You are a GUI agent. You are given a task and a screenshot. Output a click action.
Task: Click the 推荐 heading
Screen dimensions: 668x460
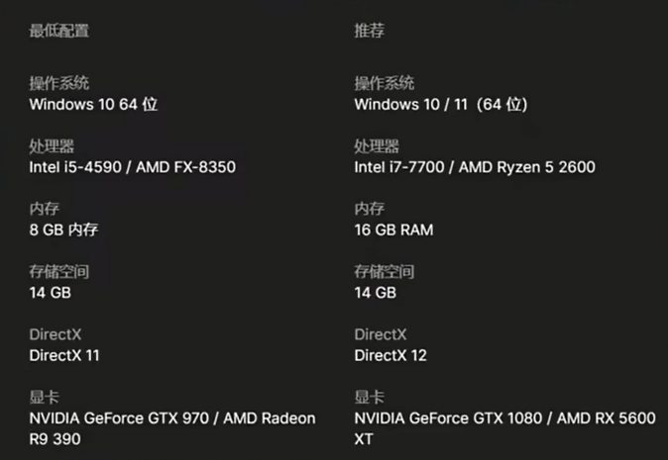click(x=370, y=31)
